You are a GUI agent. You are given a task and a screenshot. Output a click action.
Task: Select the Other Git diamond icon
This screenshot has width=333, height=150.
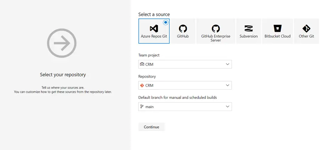[x=306, y=29]
